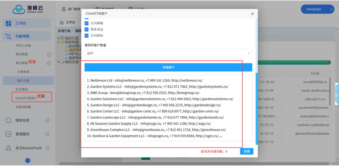Click the home icon beside 工作台 tab

point(62,22)
